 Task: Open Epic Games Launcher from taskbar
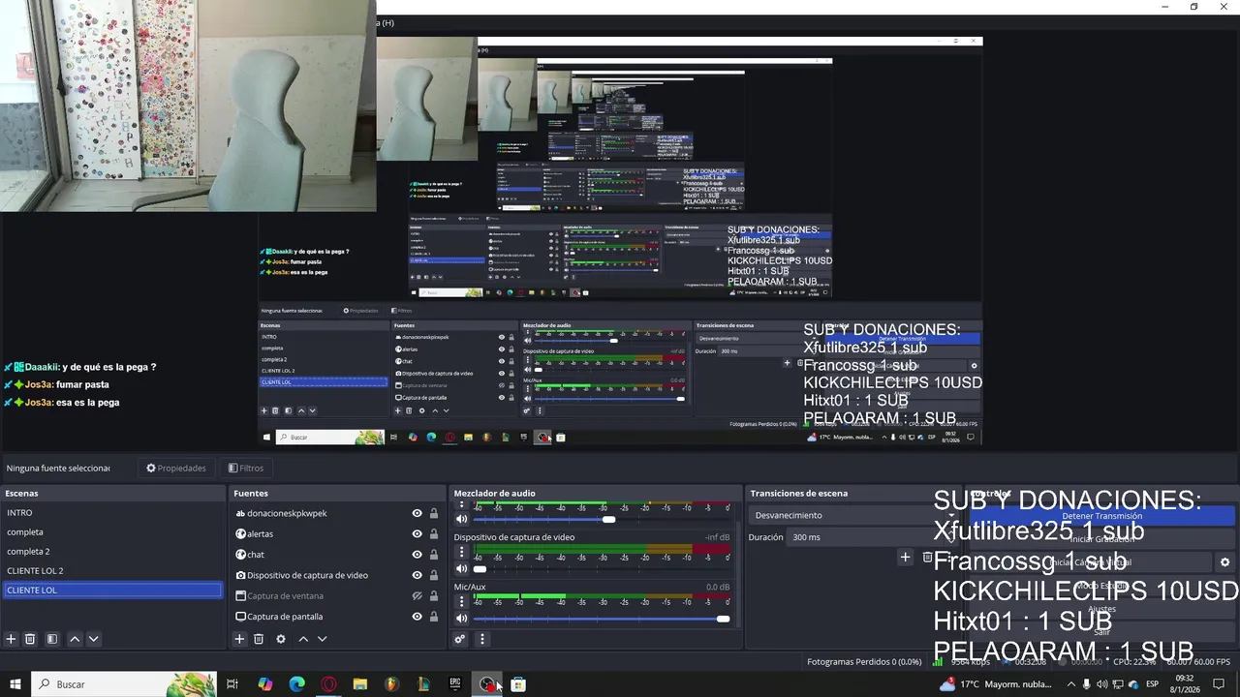[x=455, y=684]
